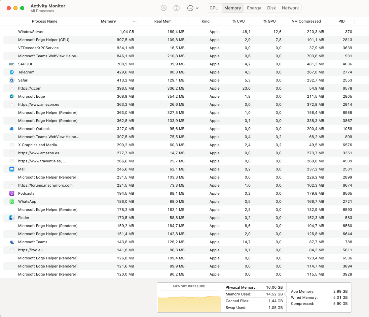Viewport: 369px width, 317px height.
Task: Select the Mail process name
Action: [22, 169]
